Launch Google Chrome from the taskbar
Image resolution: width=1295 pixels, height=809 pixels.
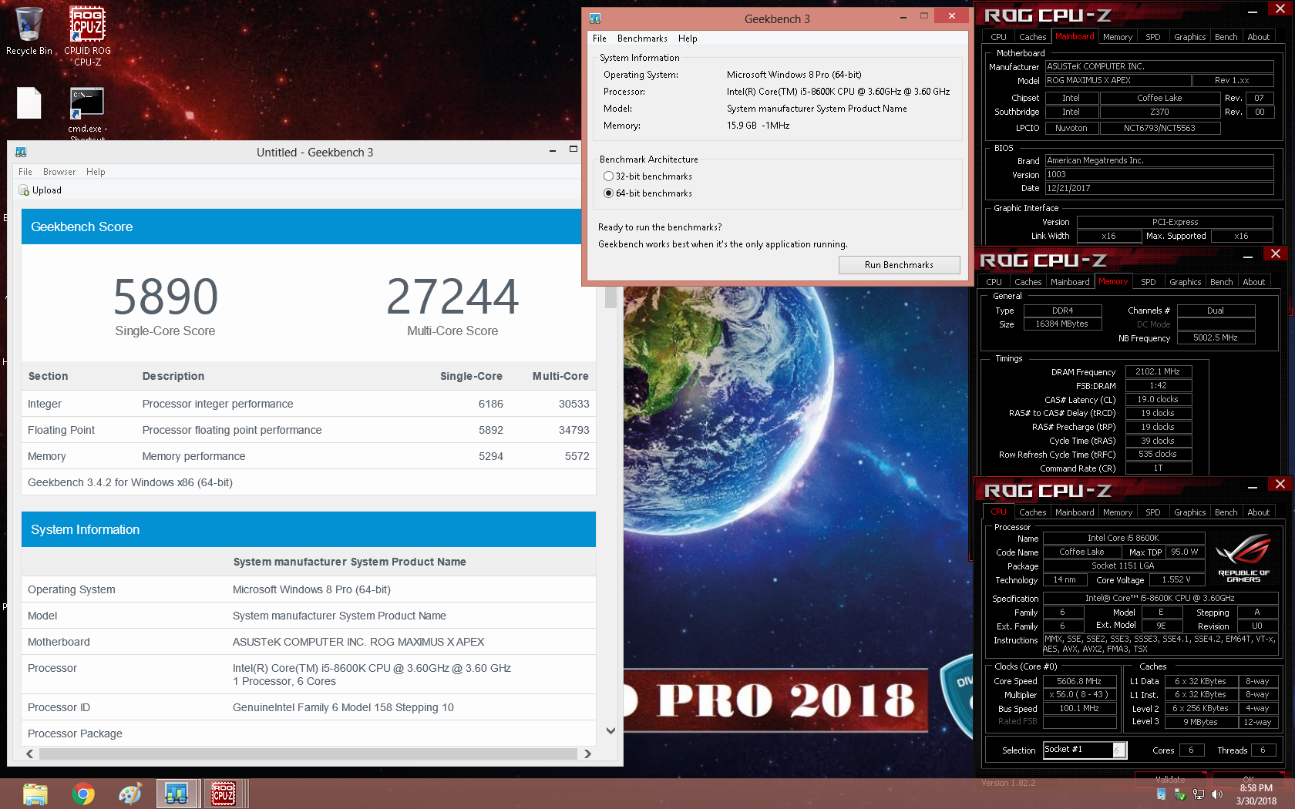tap(83, 794)
